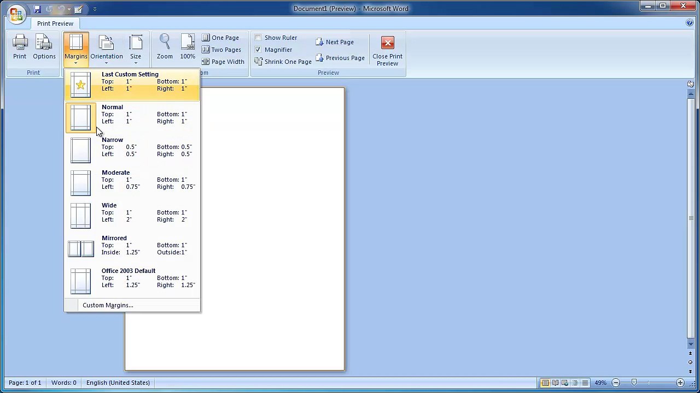Switch to Print Preview tab
700x393 pixels.
click(x=55, y=23)
